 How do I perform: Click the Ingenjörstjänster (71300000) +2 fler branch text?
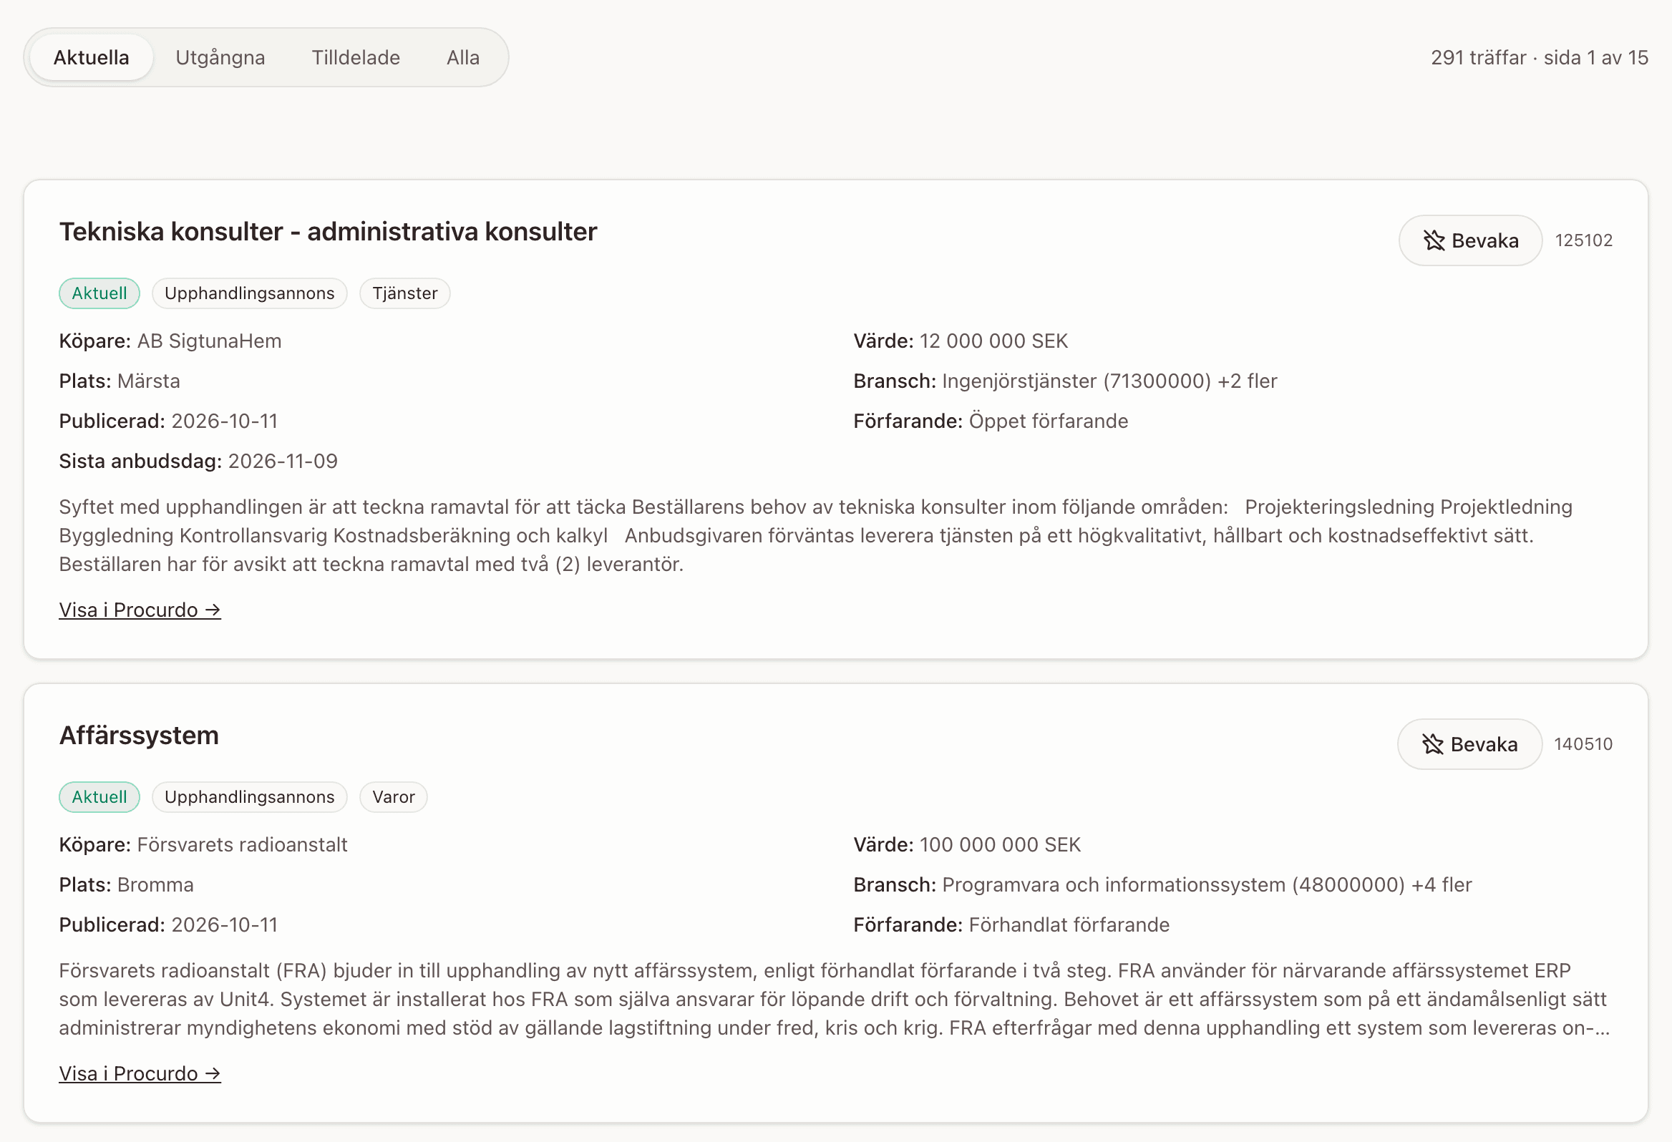click(x=1109, y=381)
